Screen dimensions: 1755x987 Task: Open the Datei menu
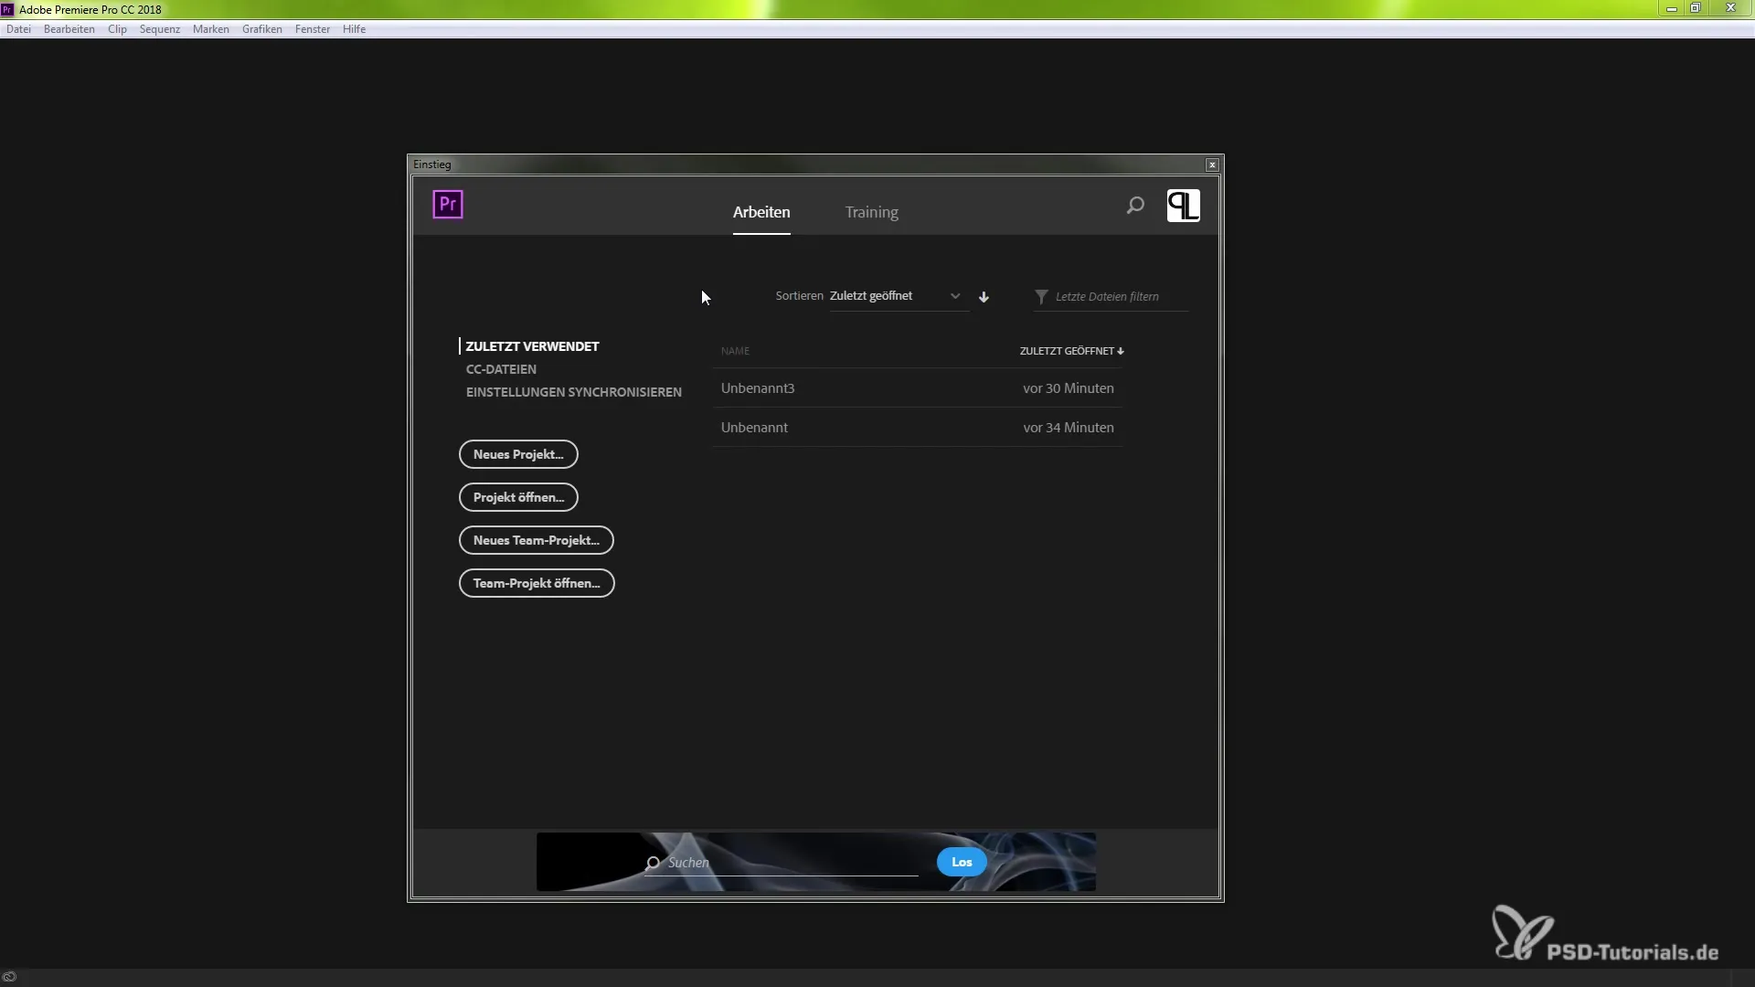tap(18, 29)
